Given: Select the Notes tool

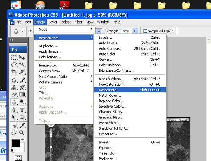Looking at the screenshot, I should [14, 125].
